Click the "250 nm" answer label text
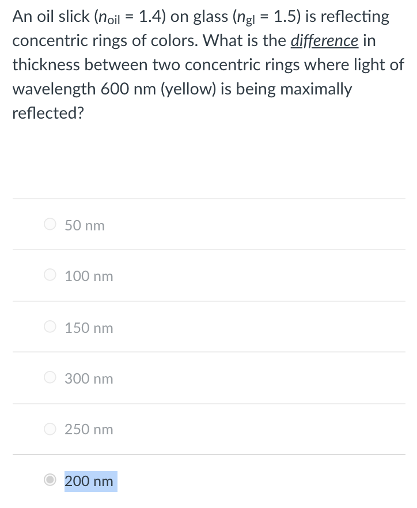The image size is (417, 508). coord(89,430)
